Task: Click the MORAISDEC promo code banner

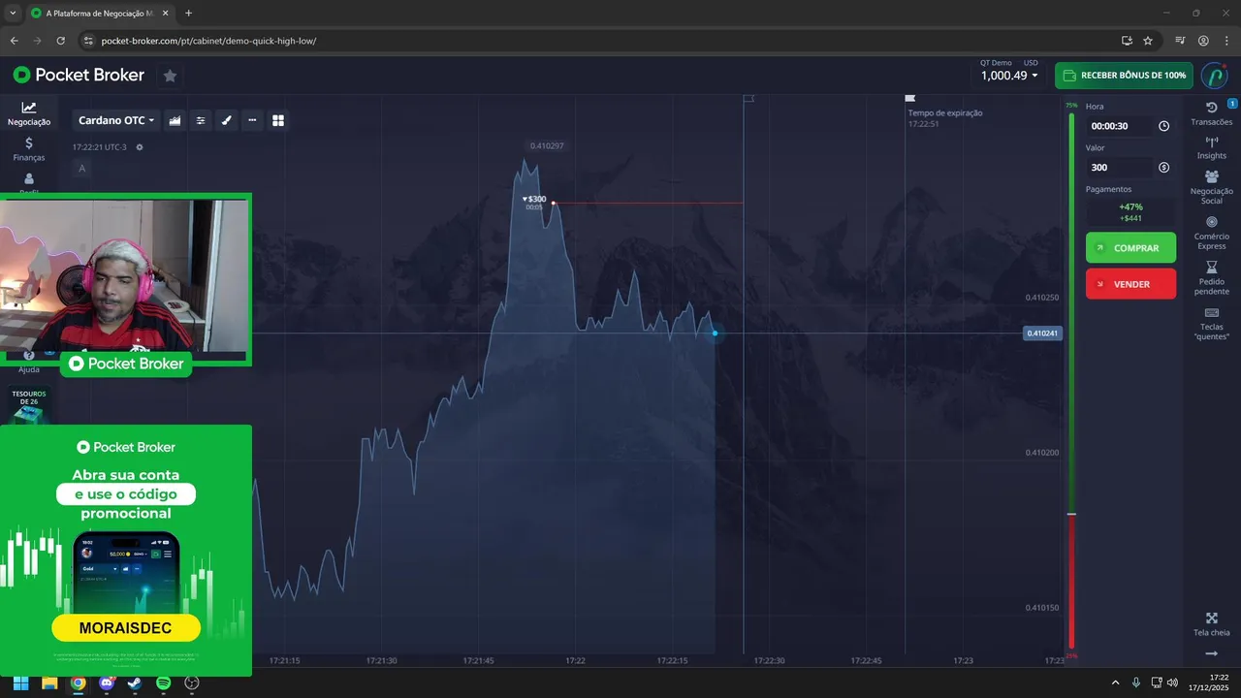Action: [x=126, y=628]
